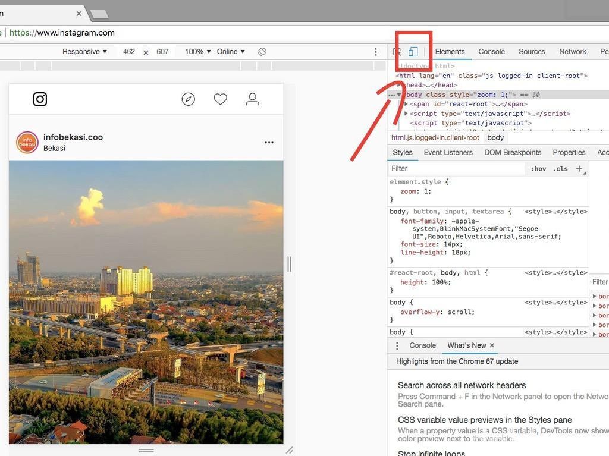Toggle the device toolbar icon in DevTools

click(413, 52)
